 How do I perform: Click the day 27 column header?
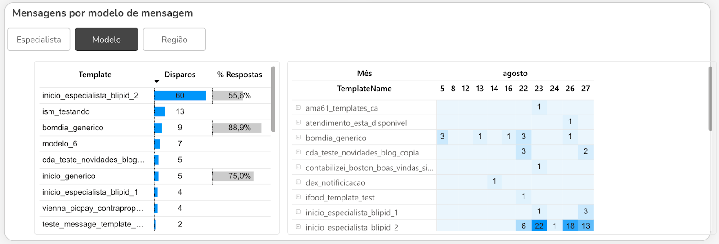pyautogui.click(x=586, y=89)
